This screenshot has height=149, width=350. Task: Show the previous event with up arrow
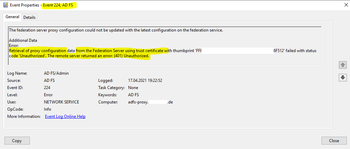point(343,65)
